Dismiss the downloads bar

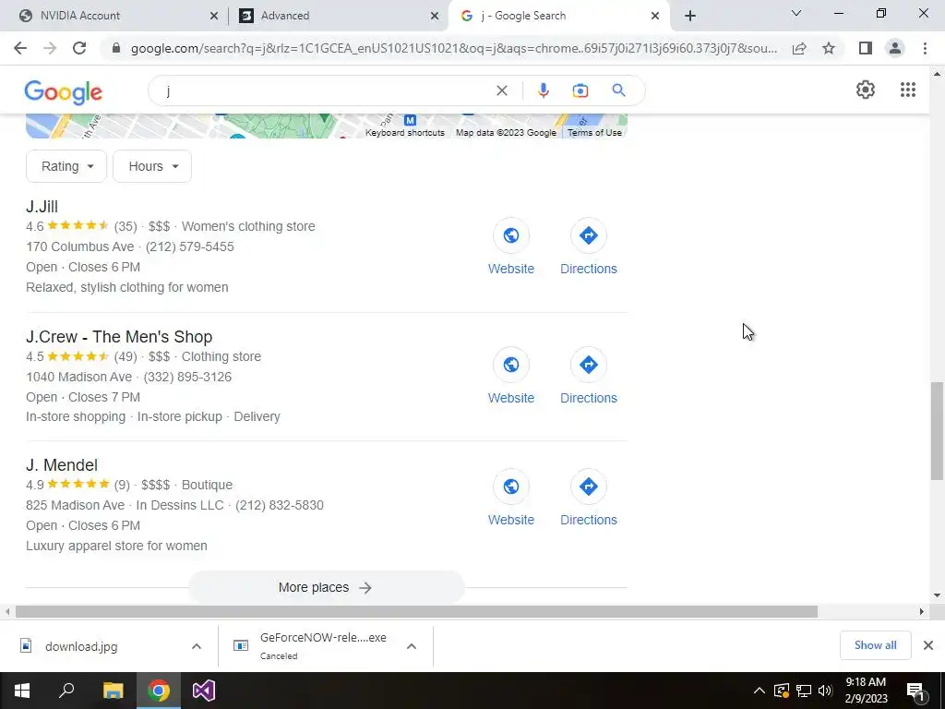[x=928, y=645]
